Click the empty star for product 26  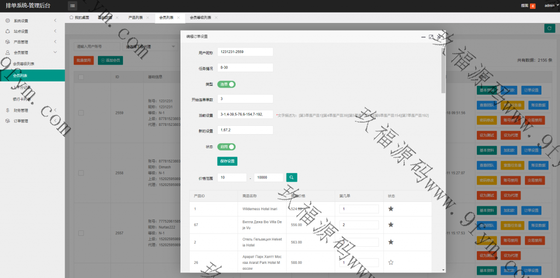(390, 263)
